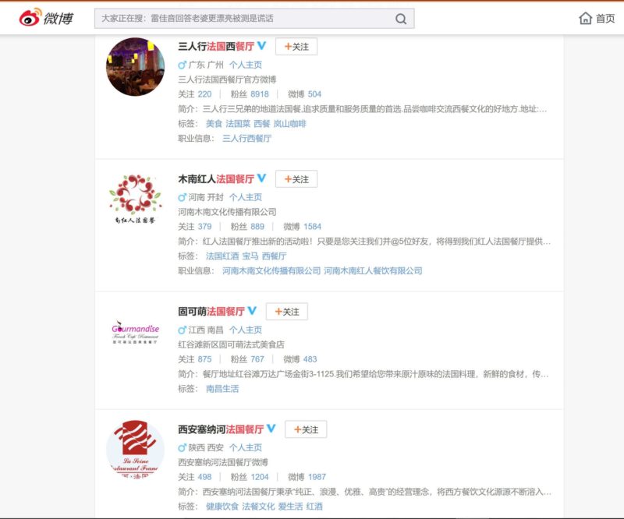624x519 pixels.
Task: Select the 健康饮食 tag
Action: pos(222,507)
